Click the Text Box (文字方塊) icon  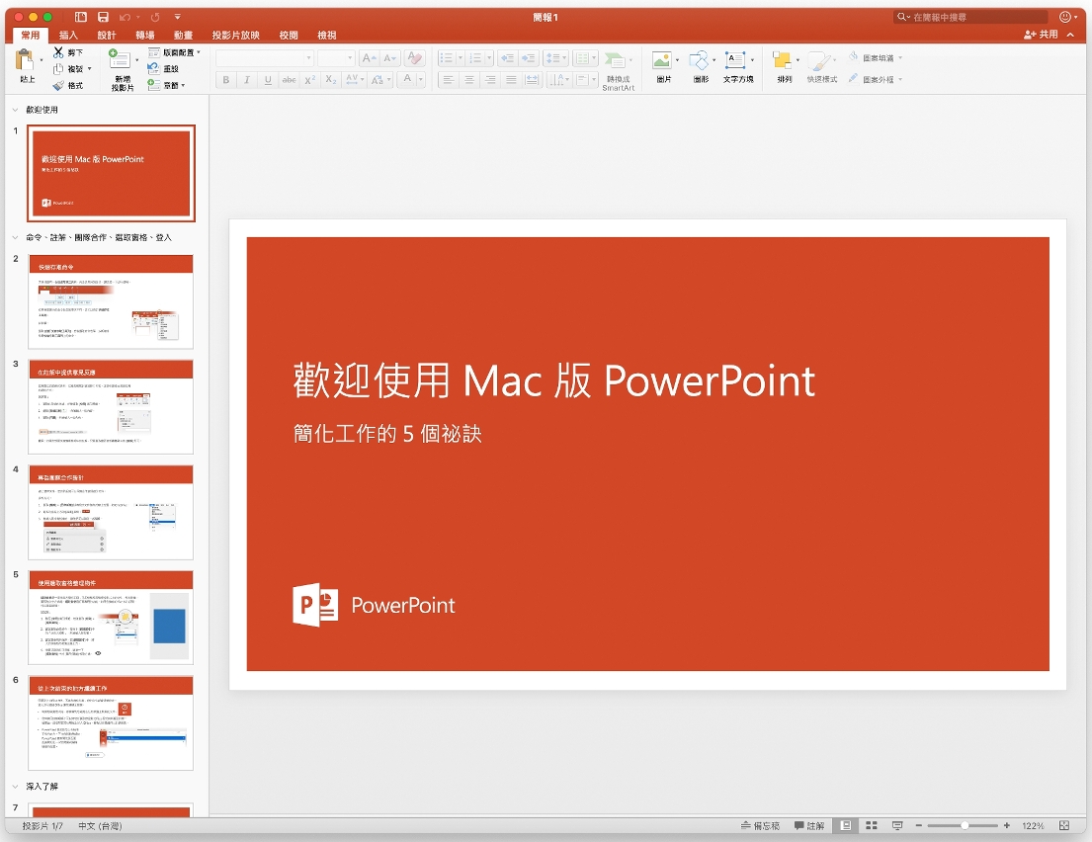point(735,60)
